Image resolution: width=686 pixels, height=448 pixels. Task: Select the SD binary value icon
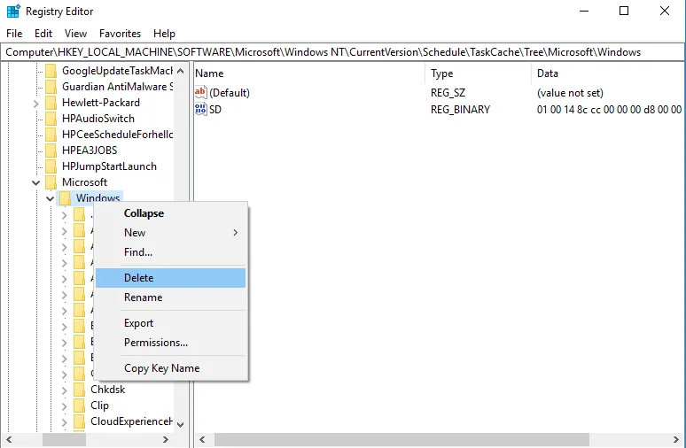click(x=200, y=109)
